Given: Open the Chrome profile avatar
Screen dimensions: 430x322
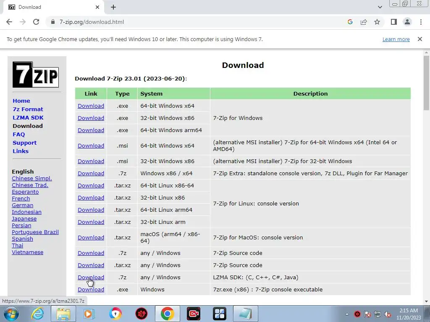Looking at the screenshot, I should [x=407, y=22].
